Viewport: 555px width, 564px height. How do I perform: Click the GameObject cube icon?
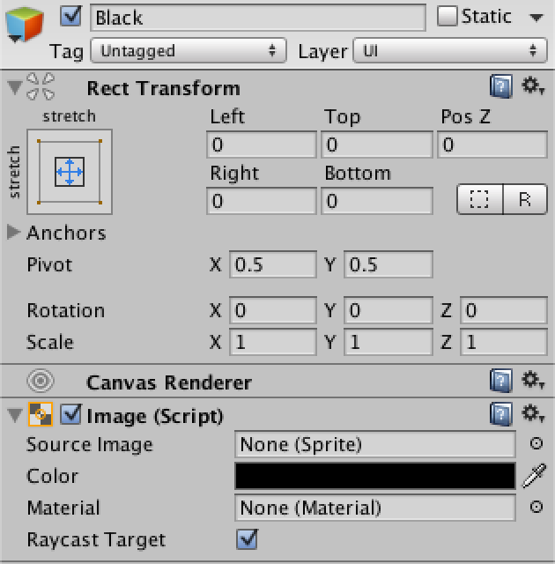click(25, 24)
